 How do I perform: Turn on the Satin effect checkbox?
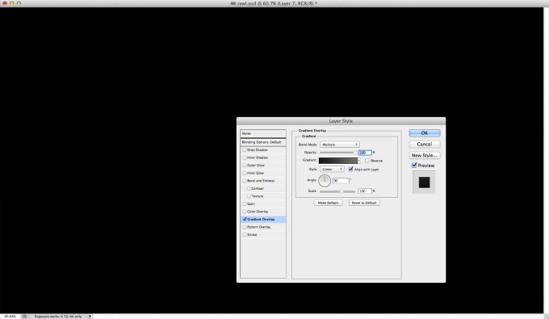[245, 204]
